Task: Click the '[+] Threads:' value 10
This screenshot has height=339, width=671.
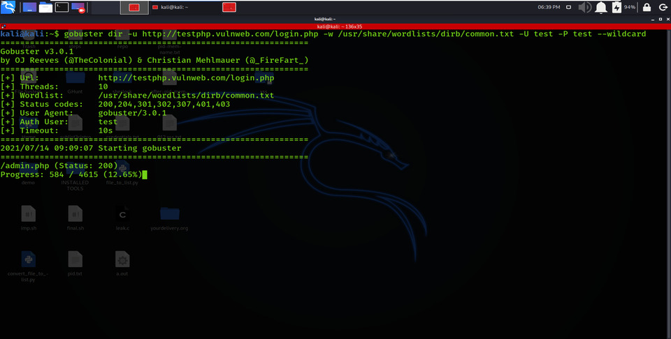Action: point(103,86)
